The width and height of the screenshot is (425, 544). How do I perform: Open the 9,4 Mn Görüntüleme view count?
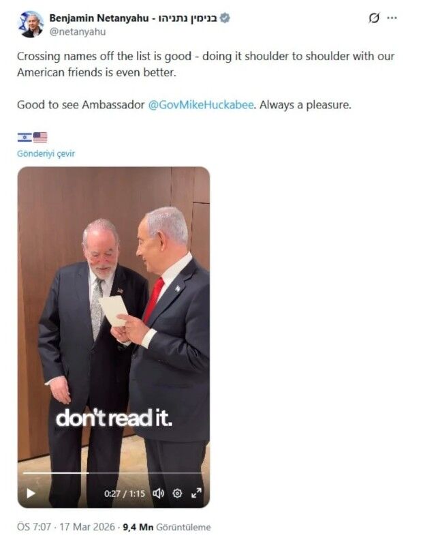(x=167, y=527)
